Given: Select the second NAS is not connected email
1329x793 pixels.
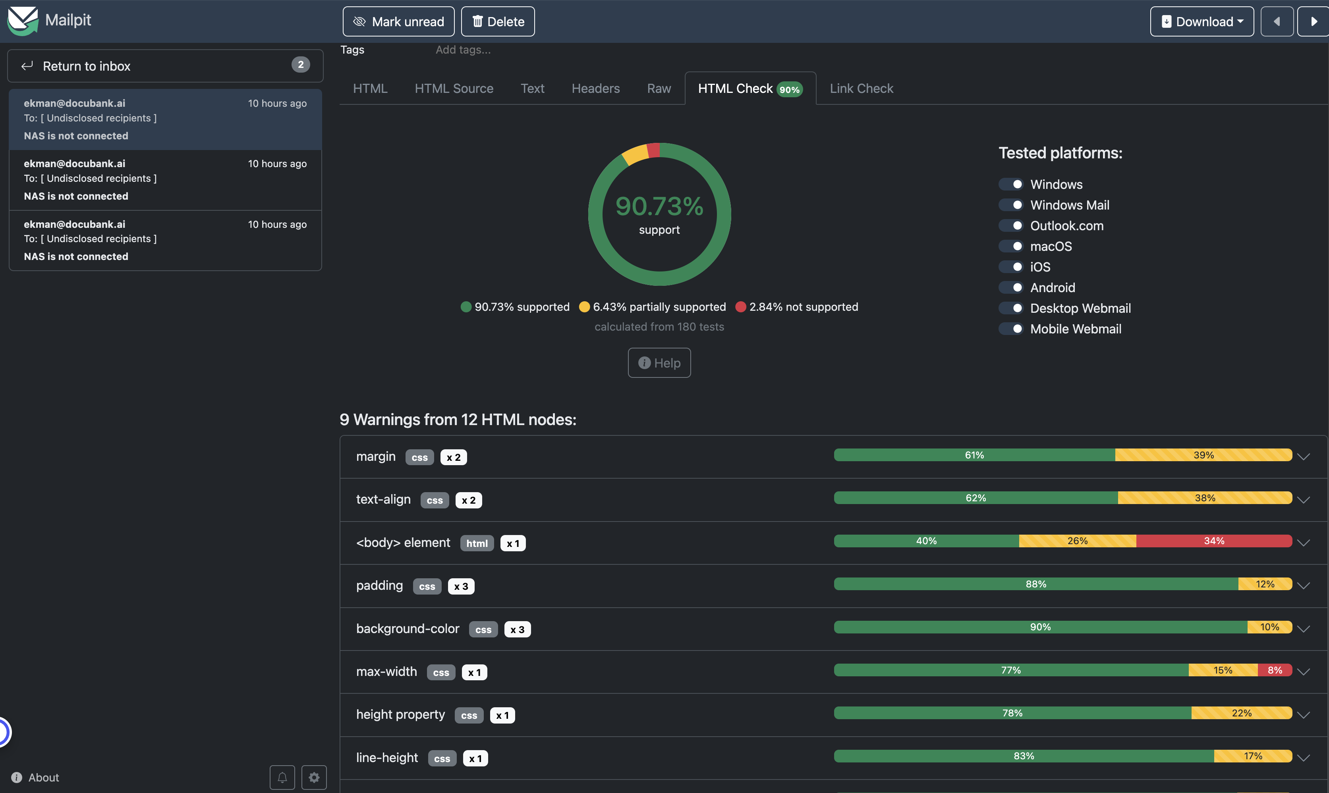Looking at the screenshot, I should coord(165,179).
